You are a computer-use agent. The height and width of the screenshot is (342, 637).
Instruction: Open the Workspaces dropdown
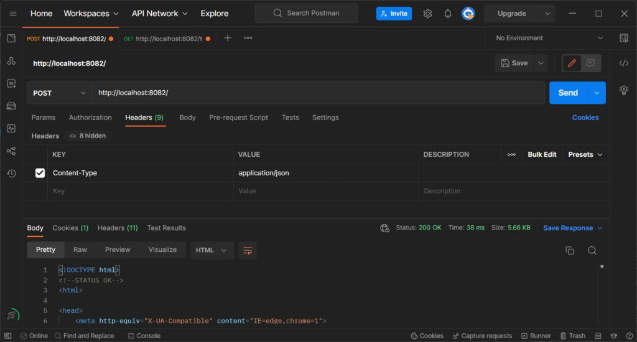91,14
